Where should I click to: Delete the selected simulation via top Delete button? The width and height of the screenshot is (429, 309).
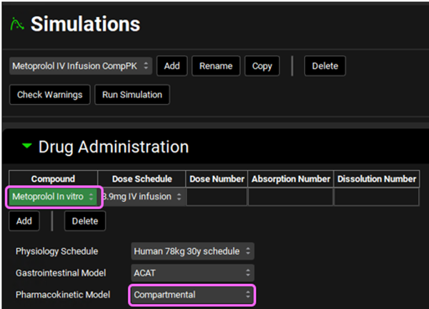325,66
